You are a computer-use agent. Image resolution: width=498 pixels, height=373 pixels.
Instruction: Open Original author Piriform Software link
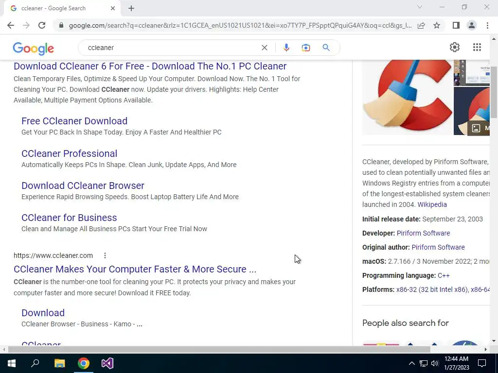pos(438,247)
